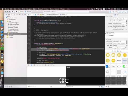
Task: Select the Switch object in library
Action: pyautogui.click(x=125, y=66)
